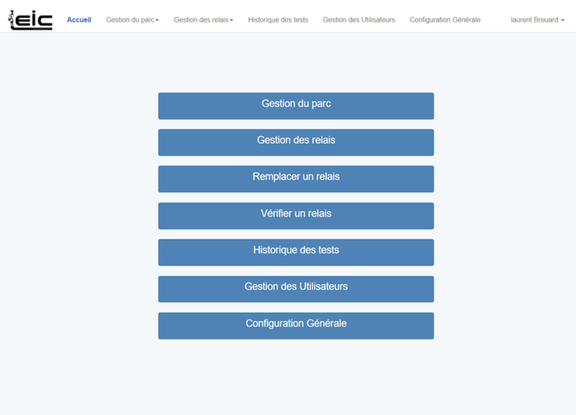Open Historique des tests from the navbar

pyautogui.click(x=278, y=20)
